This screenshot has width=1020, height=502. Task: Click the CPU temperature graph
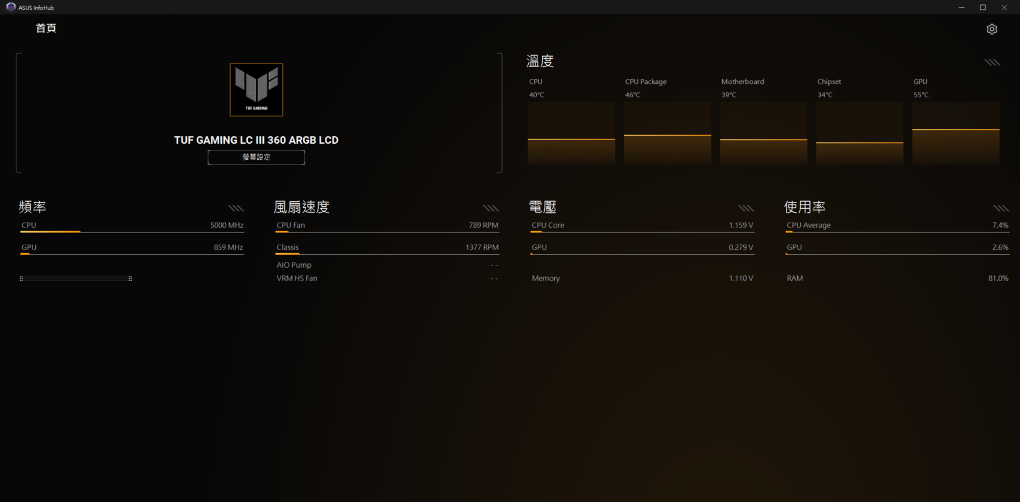(x=571, y=133)
